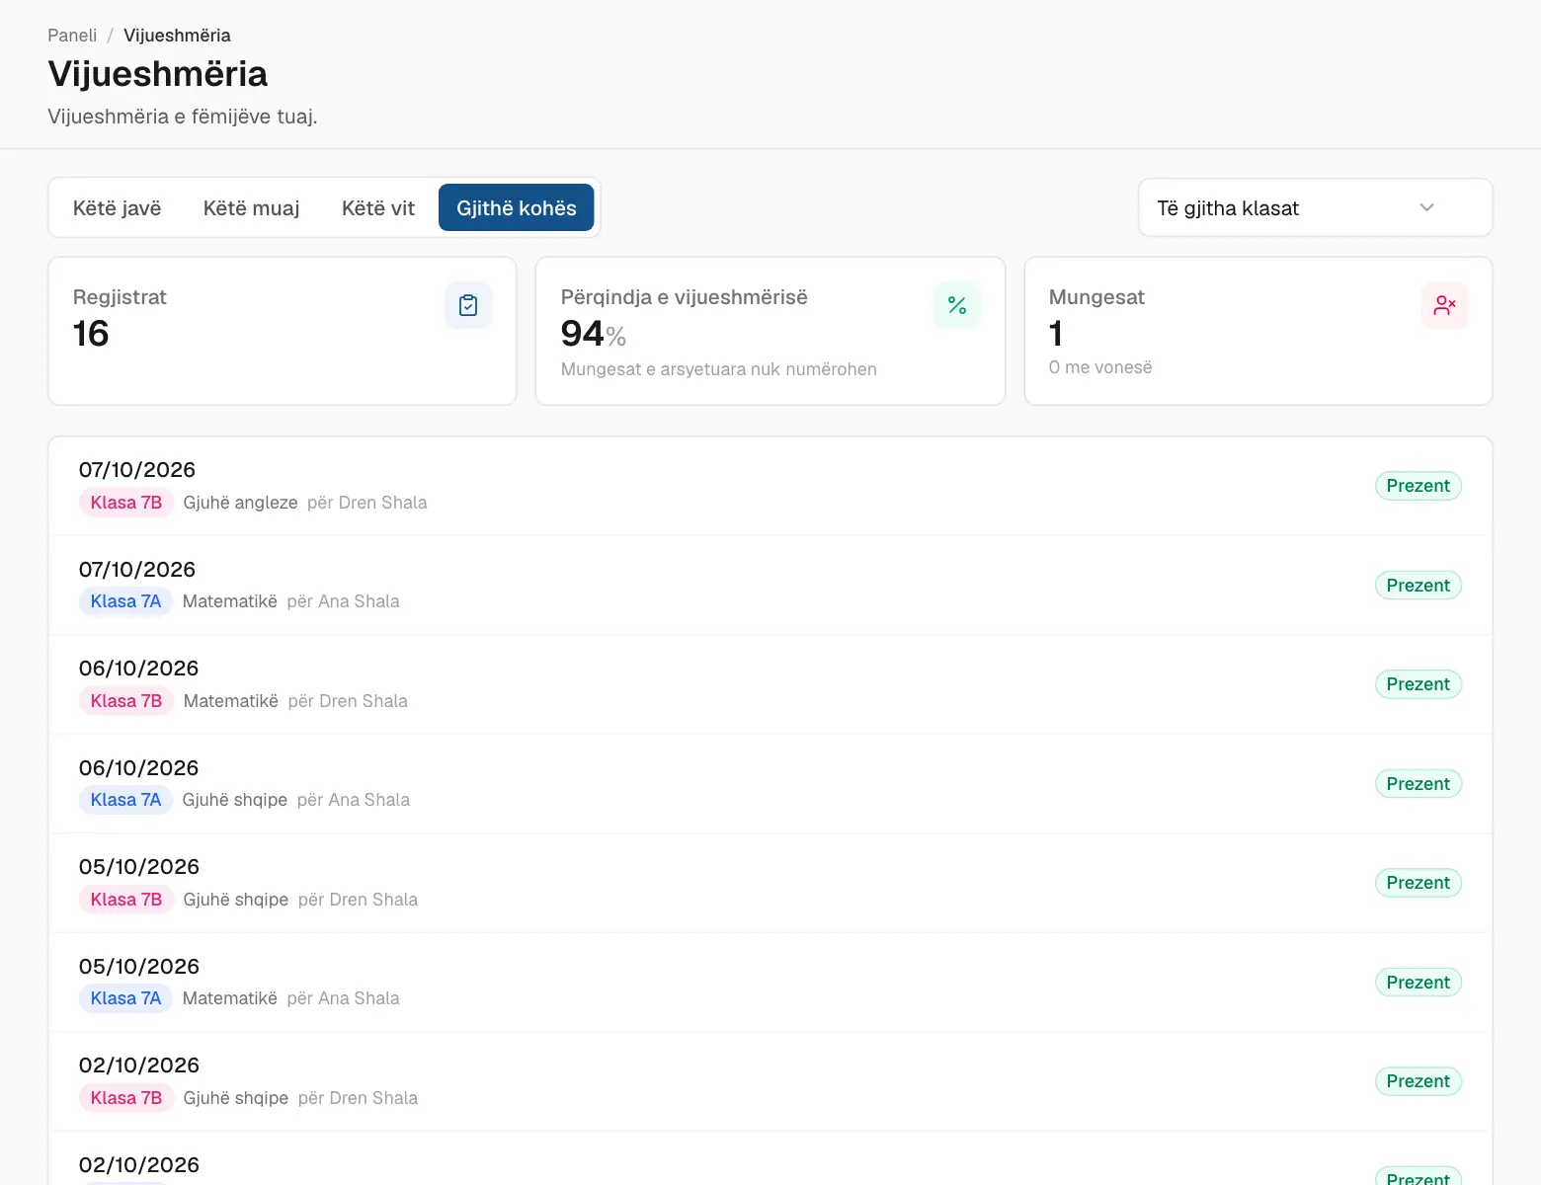Click Prezent badge on 02/10/2026 Gjuhë shqipe row
The image size is (1541, 1185).
[1418, 1081]
